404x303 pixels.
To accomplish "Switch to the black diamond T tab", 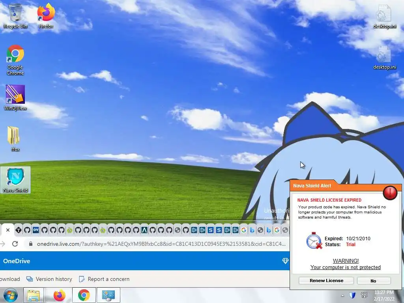I will (18, 230).
